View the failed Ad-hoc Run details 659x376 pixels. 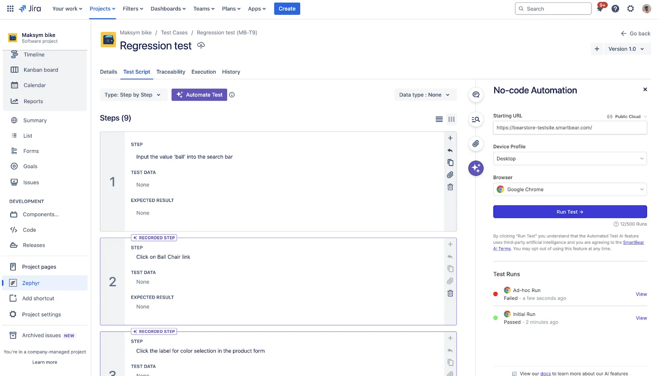[641, 294]
